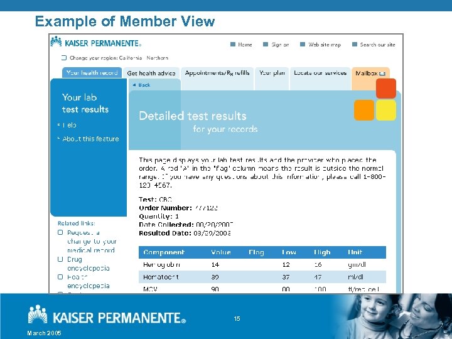The image size is (452, 339).
Task: Click the March 2005 footer text
Action: point(44,333)
